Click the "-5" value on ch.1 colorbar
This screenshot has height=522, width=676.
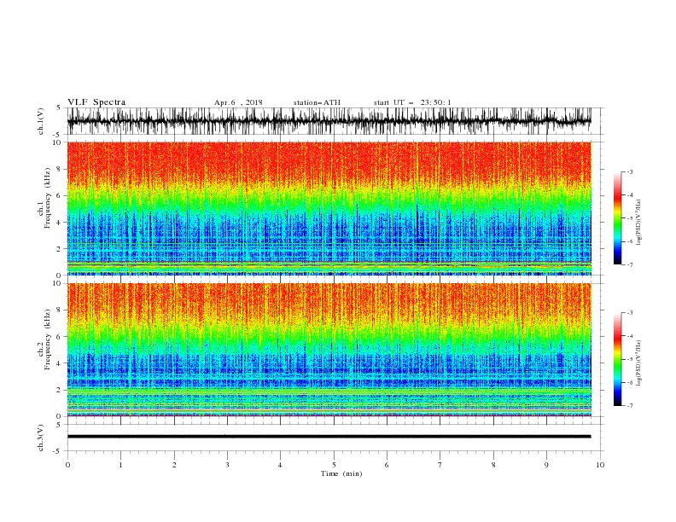pos(630,218)
